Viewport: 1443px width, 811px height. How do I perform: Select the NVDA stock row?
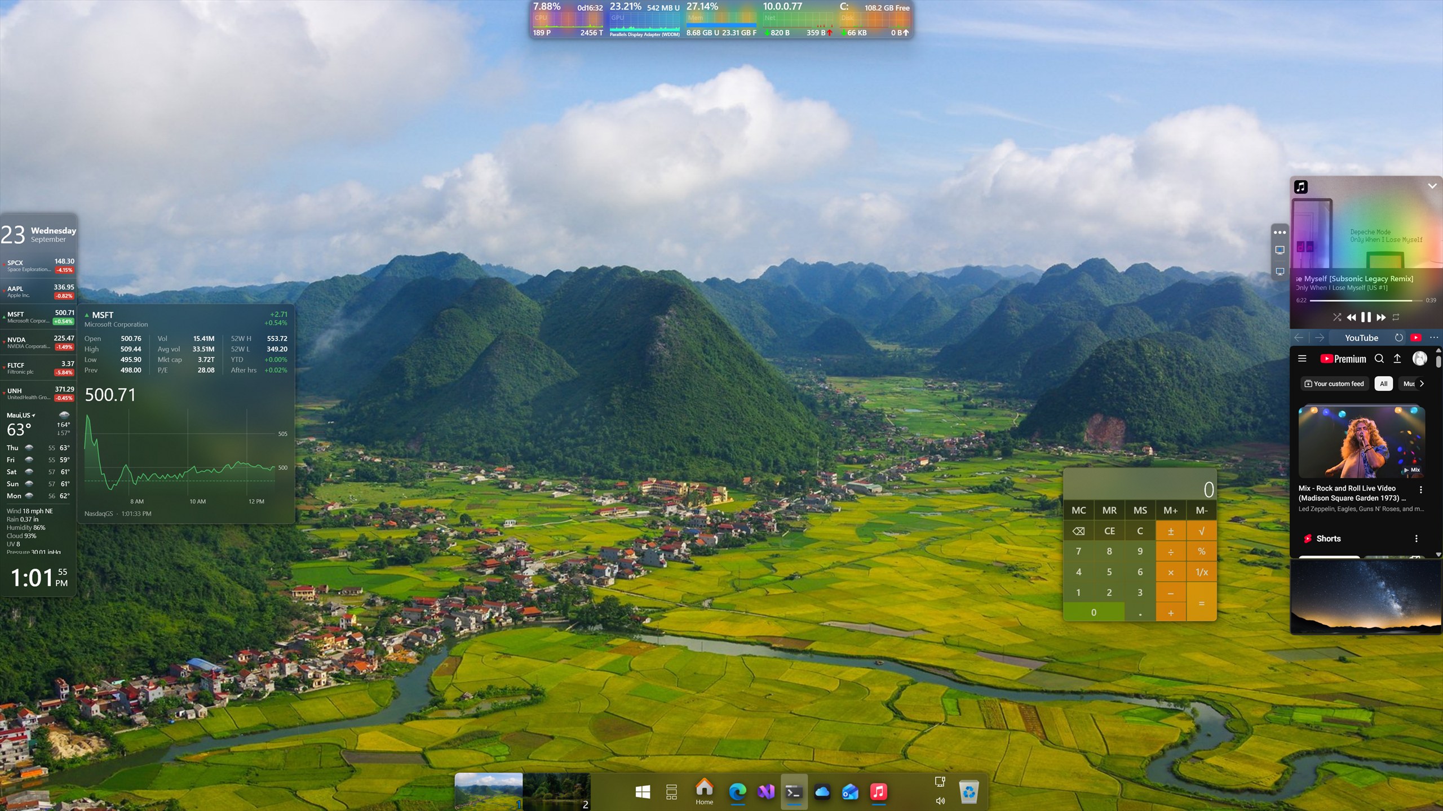[39, 342]
